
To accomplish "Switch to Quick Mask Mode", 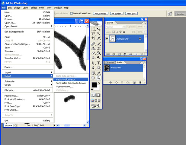I will coord(99,95).
